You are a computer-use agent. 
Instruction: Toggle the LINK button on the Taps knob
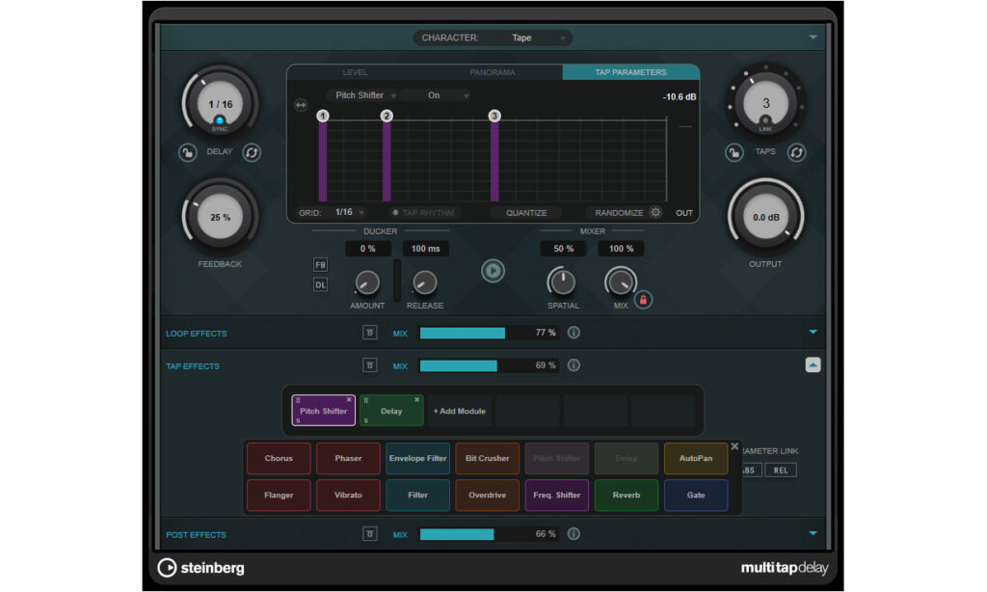click(765, 121)
